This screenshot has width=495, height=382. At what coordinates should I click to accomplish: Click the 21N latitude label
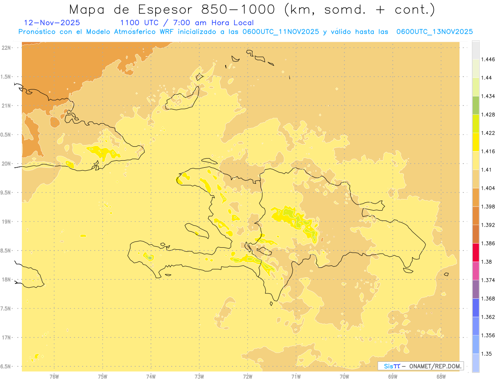pyautogui.click(x=7, y=106)
